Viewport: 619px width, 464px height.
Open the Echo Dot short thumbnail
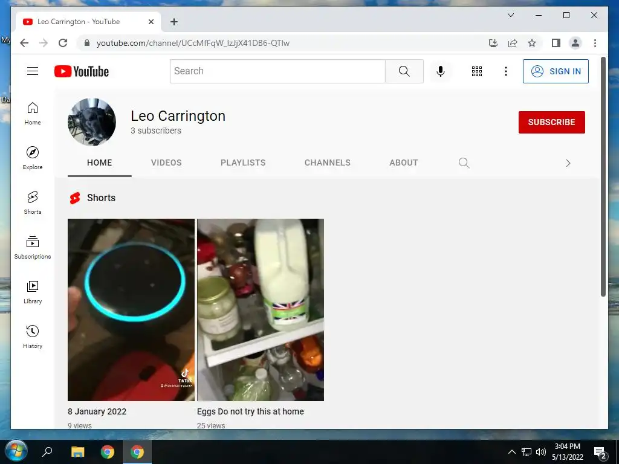tap(131, 310)
